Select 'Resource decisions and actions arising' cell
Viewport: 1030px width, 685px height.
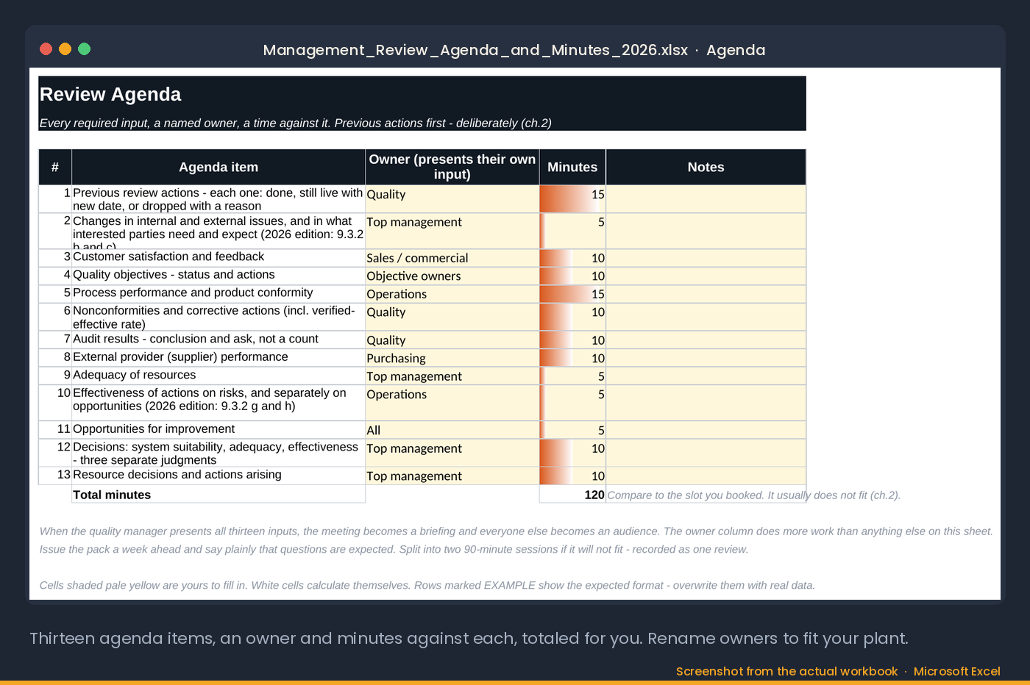pos(219,476)
